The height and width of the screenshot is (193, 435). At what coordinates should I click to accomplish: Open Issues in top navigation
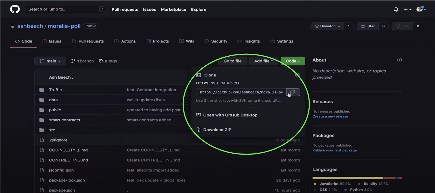click(150, 9)
